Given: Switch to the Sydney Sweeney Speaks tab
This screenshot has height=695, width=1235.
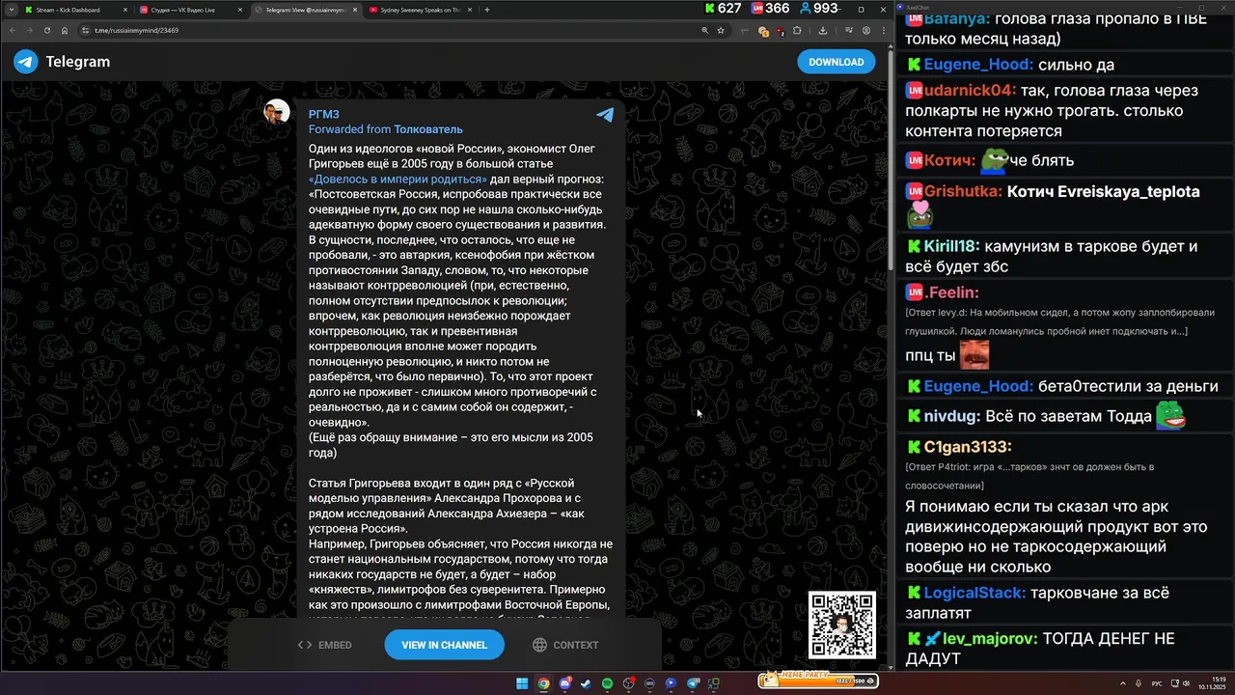Looking at the screenshot, I should pos(420,10).
